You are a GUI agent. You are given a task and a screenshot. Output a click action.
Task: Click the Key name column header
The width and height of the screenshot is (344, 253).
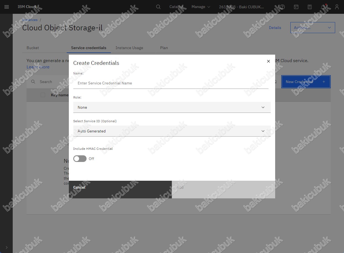pos(59,95)
